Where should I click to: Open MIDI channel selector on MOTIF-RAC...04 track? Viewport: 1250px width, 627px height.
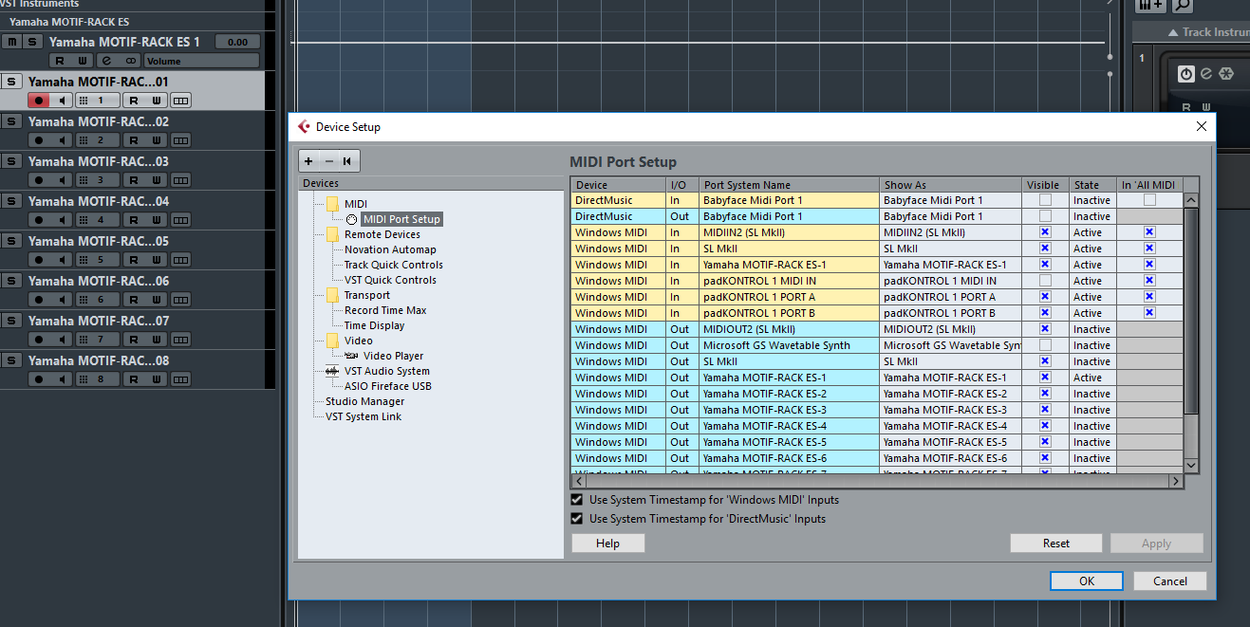(96, 220)
